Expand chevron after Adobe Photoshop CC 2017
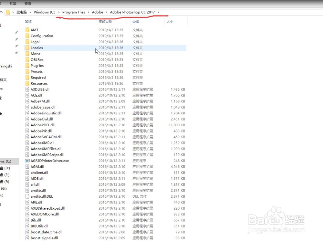Screen dimensions: 323x241 pos(158,12)
